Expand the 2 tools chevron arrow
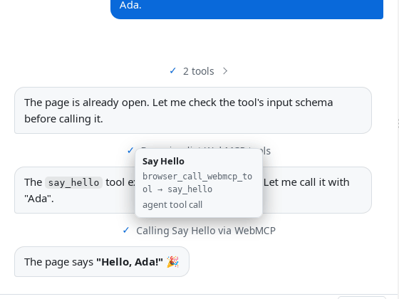 (x=225, y=71)
